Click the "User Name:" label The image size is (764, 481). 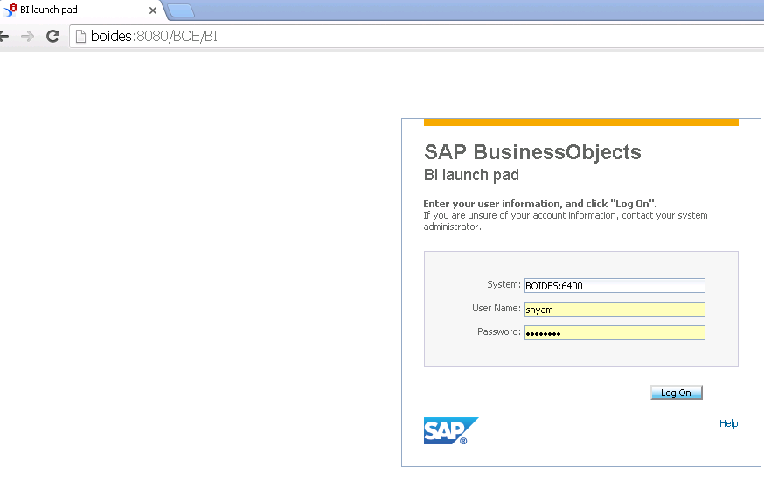[497, 308]
